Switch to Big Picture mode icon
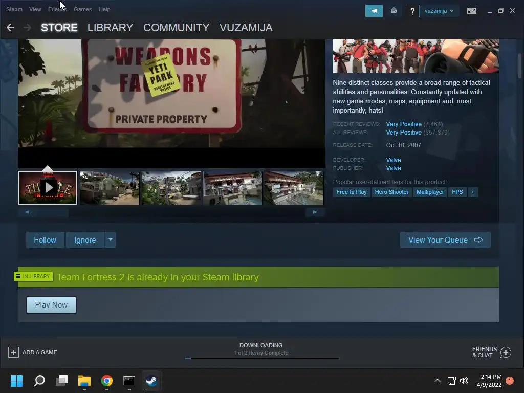The width and height of the screenshot is (524, 393). click(471, 11)
